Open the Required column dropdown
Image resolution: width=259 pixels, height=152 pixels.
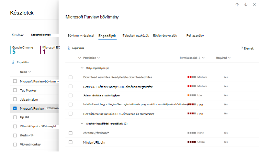[x=229, y=58]
